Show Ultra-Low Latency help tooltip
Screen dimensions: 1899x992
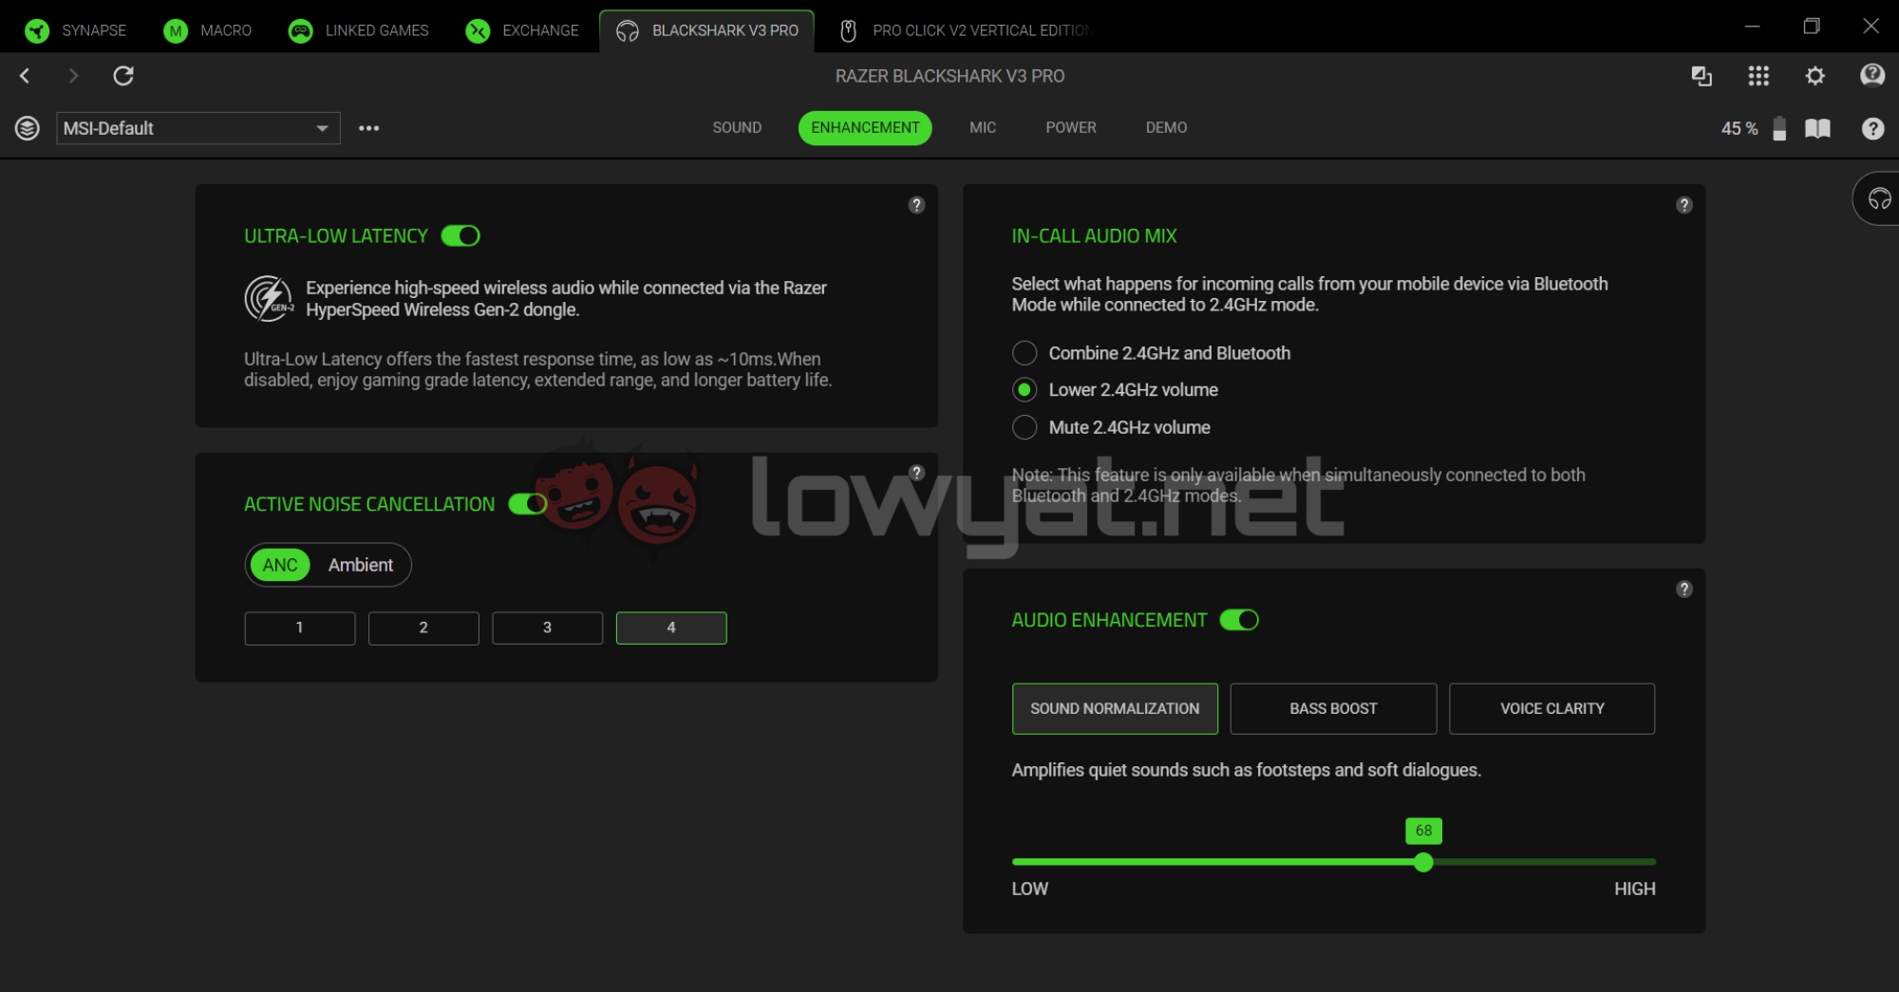(x=916, y=205)
